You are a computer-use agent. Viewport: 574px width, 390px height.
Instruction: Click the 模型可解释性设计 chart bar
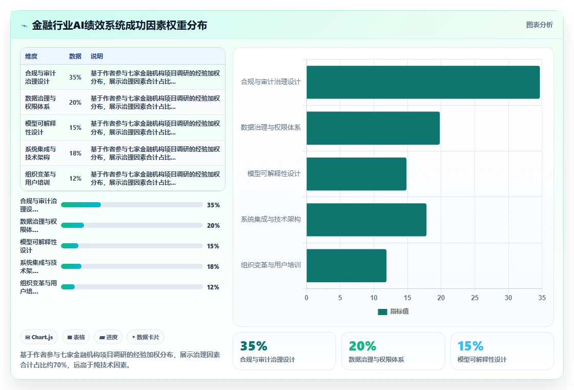tap(357, 174)
